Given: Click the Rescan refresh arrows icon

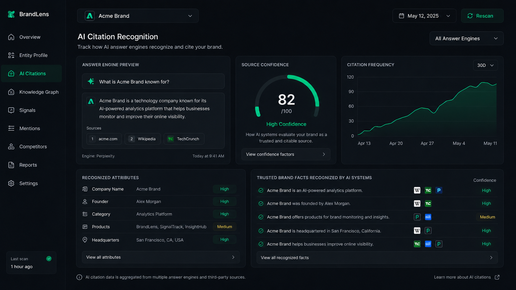Looking at the screenshot, I should pyautogui.click(x=470, y=16).
